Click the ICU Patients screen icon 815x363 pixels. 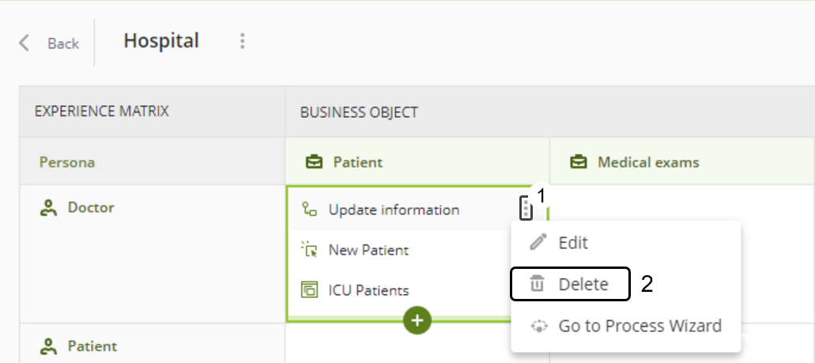click(309, 290)
